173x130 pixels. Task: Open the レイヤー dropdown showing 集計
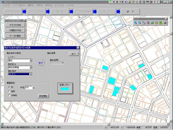point(31,61)
